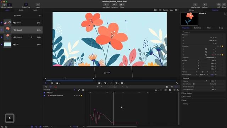The height and width of the screenshot is (128, 227).
Task: Open the Behaviors inspector tab
Action: click(x=198, y=28)
